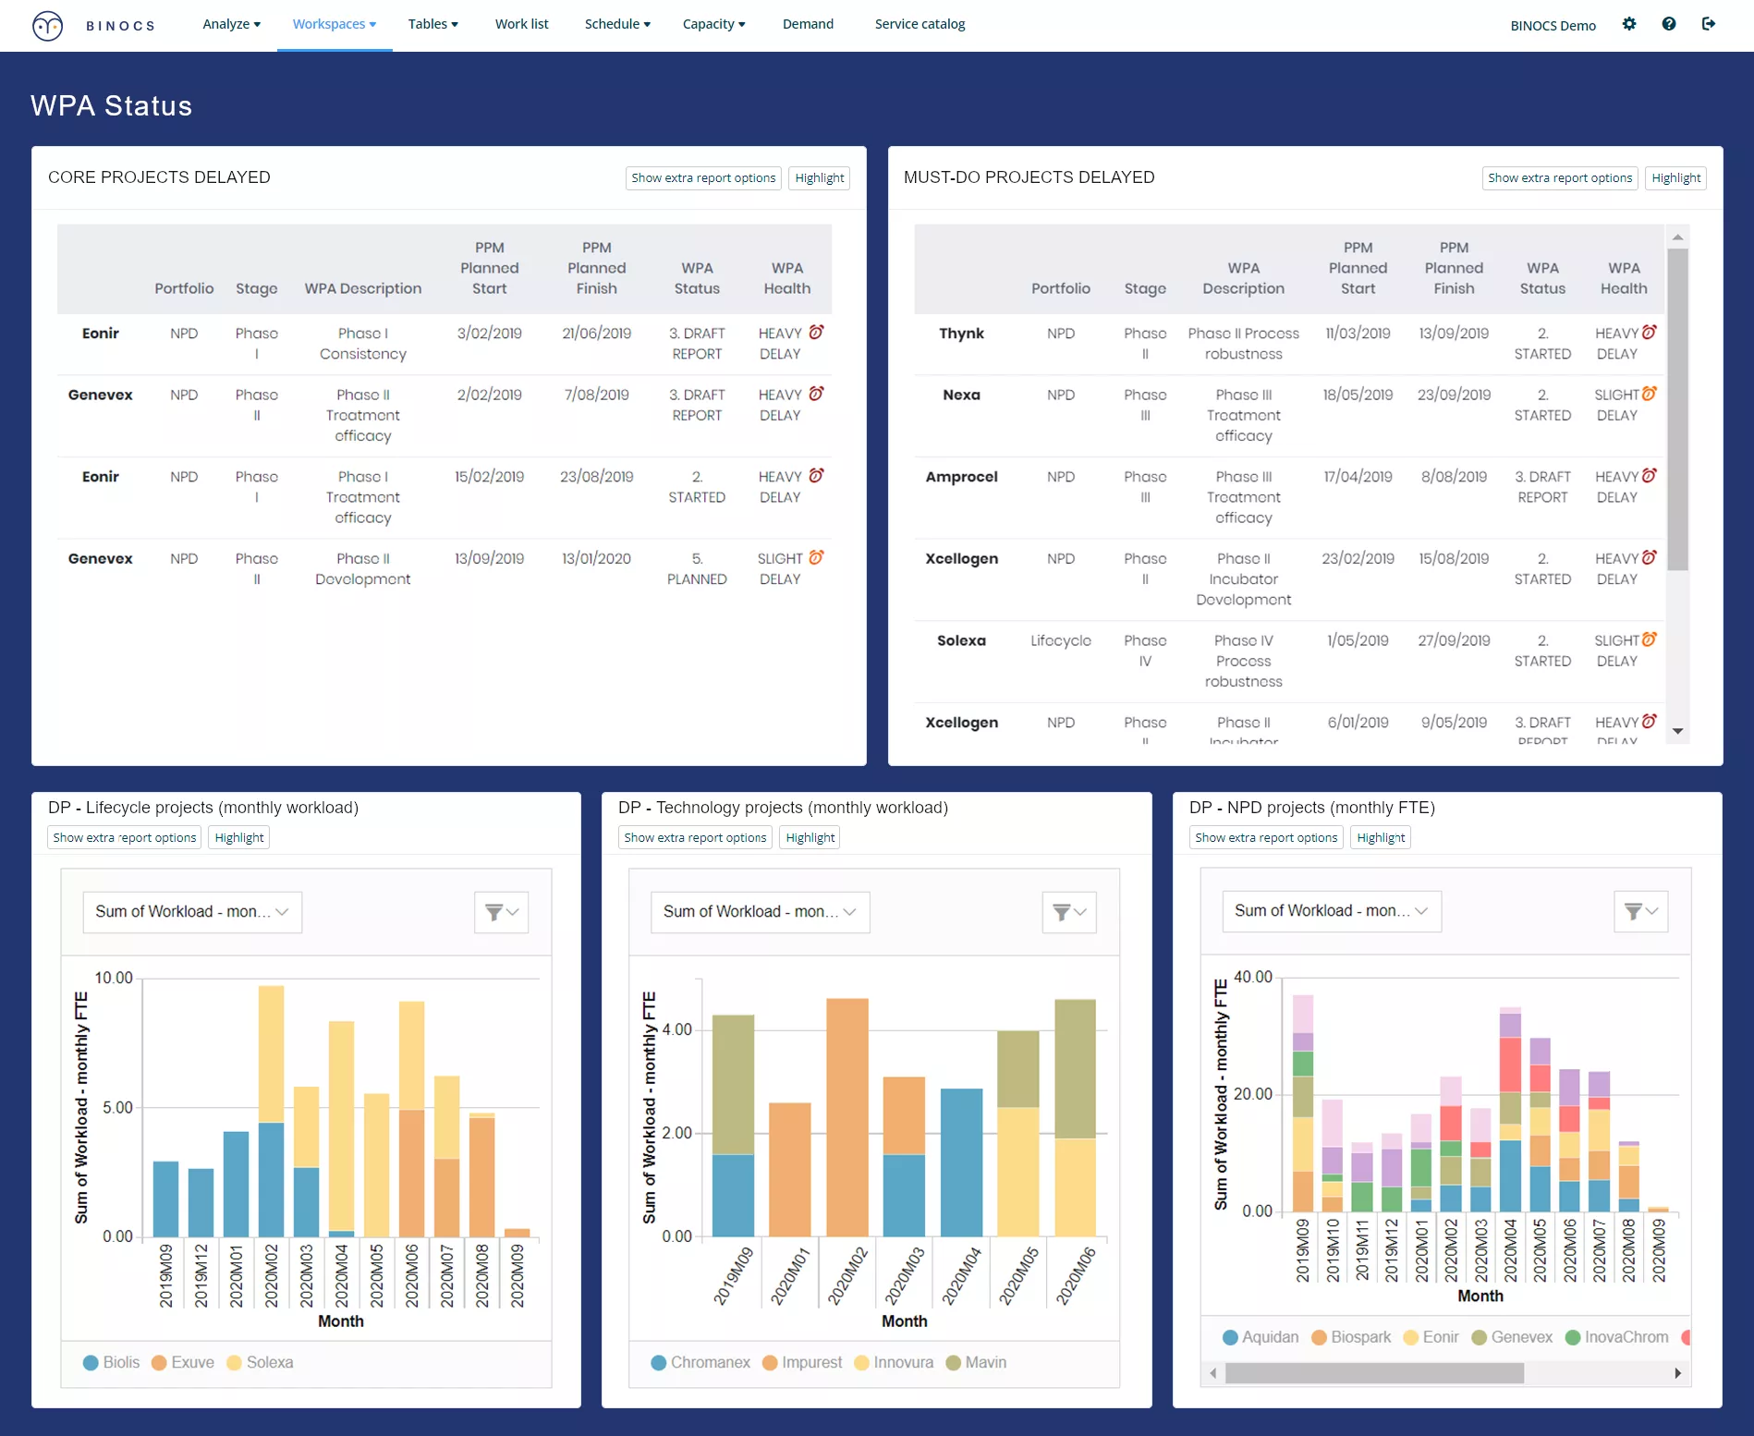Viewport: 1754px width, 1436px height.
Task: Toggle Biolis series in Lifecycle legend
Action: click(x=112, y=1362)
